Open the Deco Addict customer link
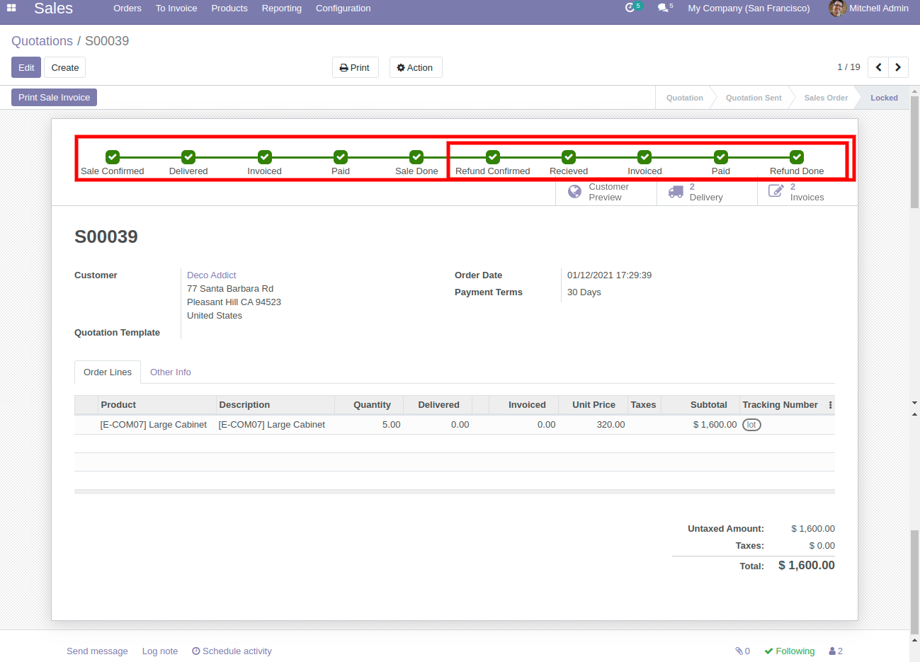This screenshot has height=662, width=920. (211, 275)
